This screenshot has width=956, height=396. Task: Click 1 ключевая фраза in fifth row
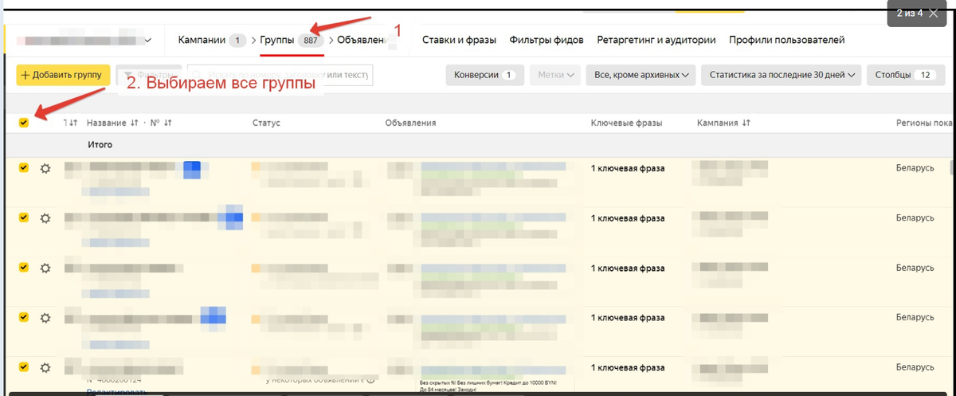(x=627, y=367)
